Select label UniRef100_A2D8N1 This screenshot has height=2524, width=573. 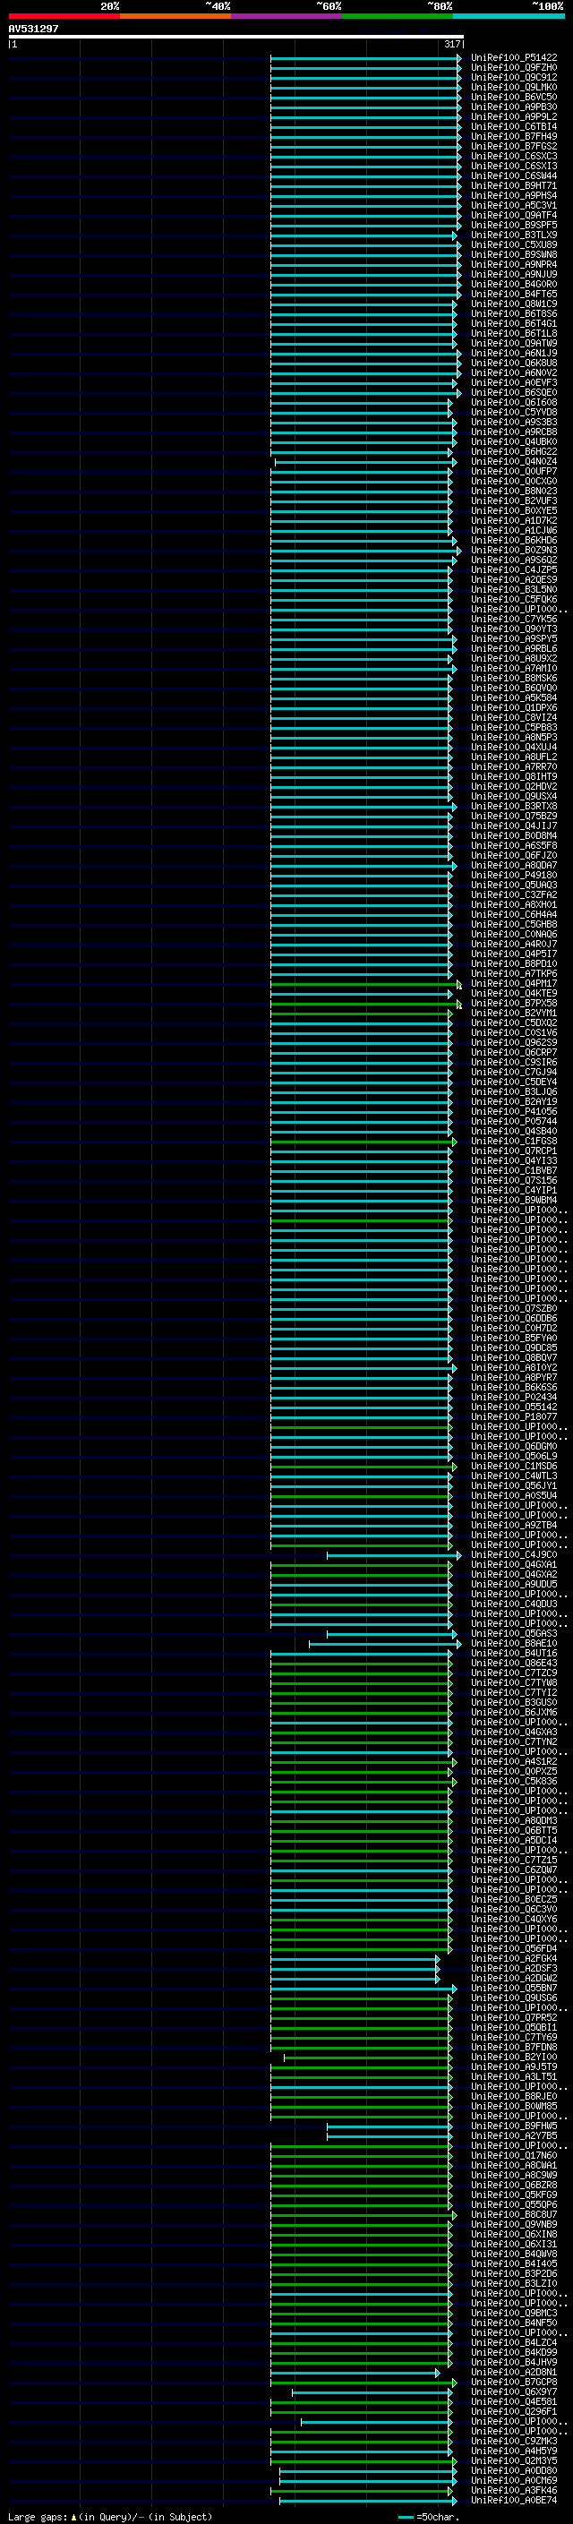tap(514, 2372)
